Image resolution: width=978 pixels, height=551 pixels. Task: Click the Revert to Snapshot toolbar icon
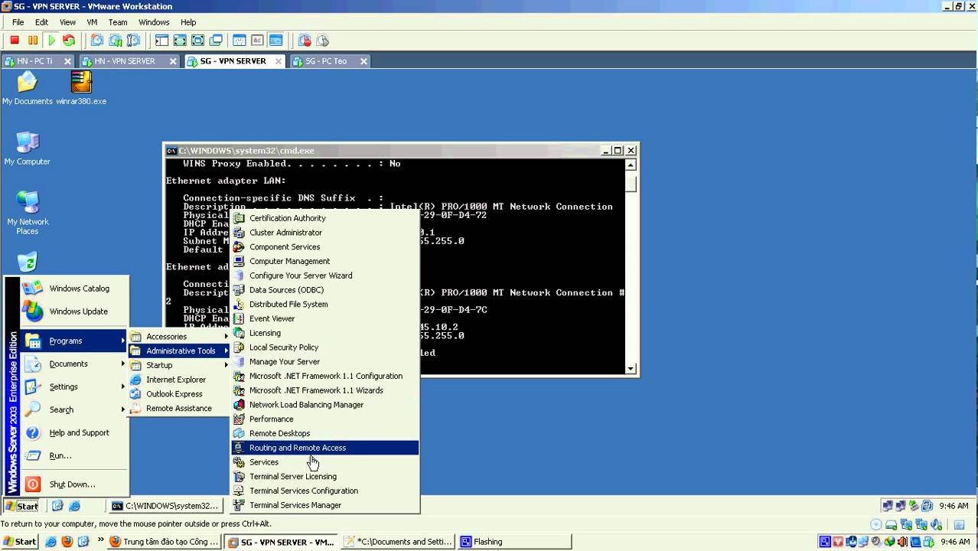pos(116,41)
